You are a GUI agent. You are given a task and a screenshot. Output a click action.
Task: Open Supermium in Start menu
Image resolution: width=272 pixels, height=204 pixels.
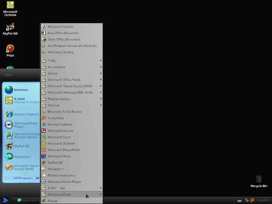click(22, 157)
